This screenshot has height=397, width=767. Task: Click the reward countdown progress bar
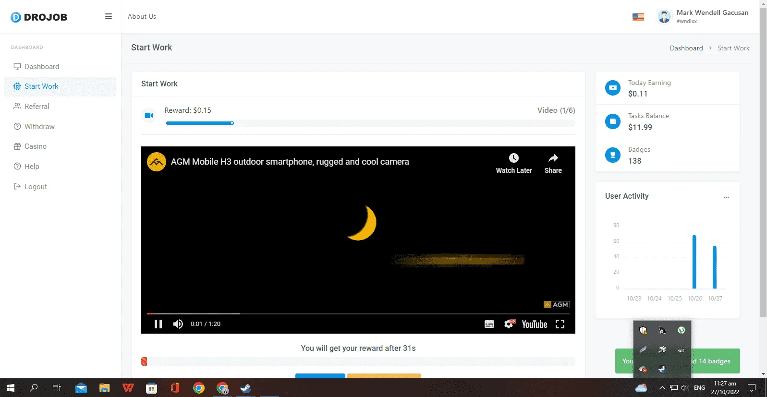click(358, 361)
